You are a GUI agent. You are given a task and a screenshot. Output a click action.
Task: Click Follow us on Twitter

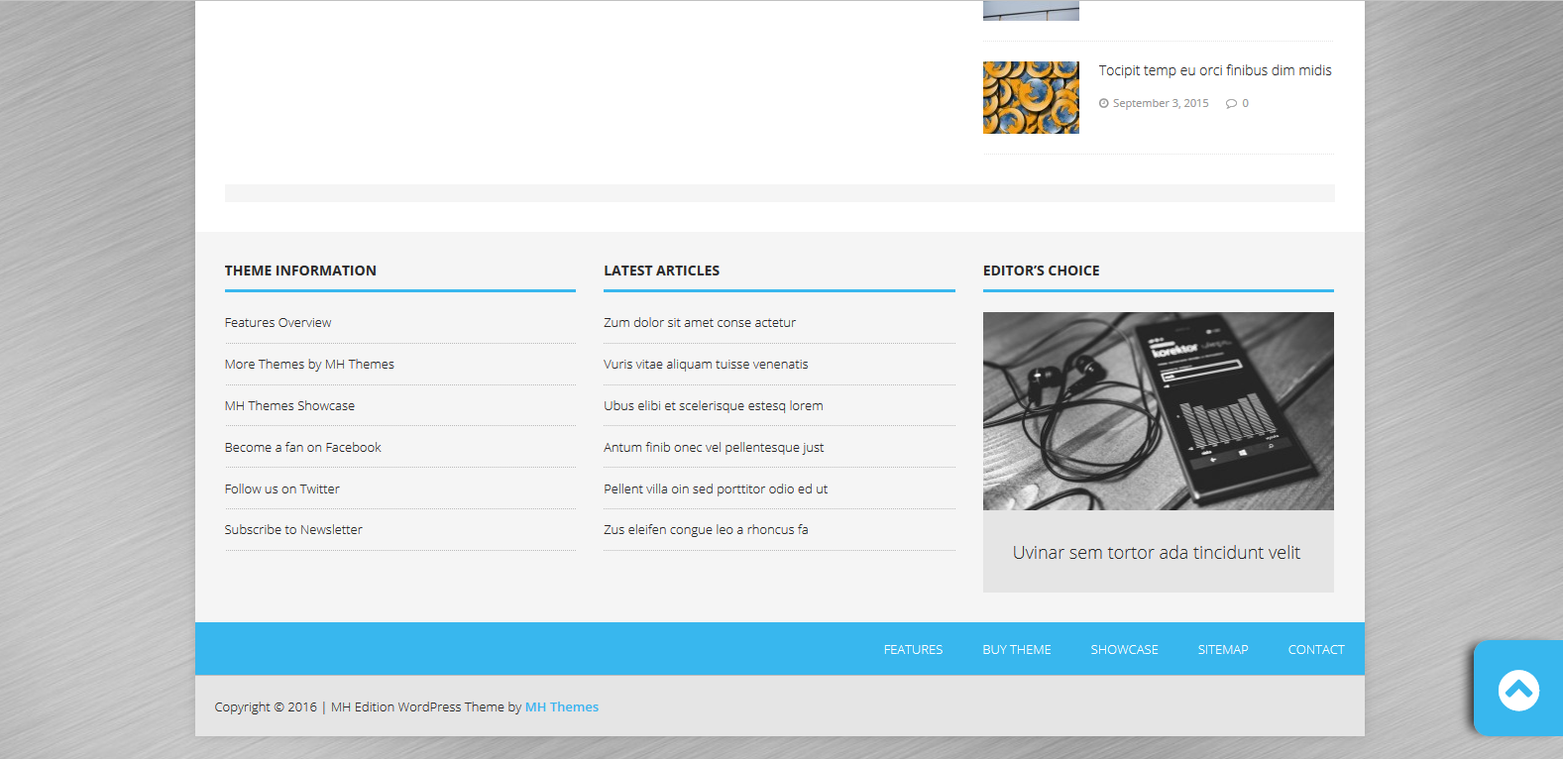pyautogui.click(x=281, y=489)
